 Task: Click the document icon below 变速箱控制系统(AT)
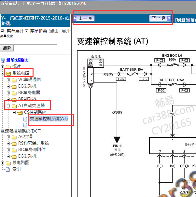click(25, 125)
